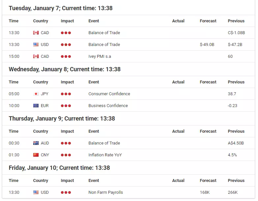Click the EU flag next to EUR
Image resolution: width=258 pixels, height=201 pixels.
tap(36, 106)
